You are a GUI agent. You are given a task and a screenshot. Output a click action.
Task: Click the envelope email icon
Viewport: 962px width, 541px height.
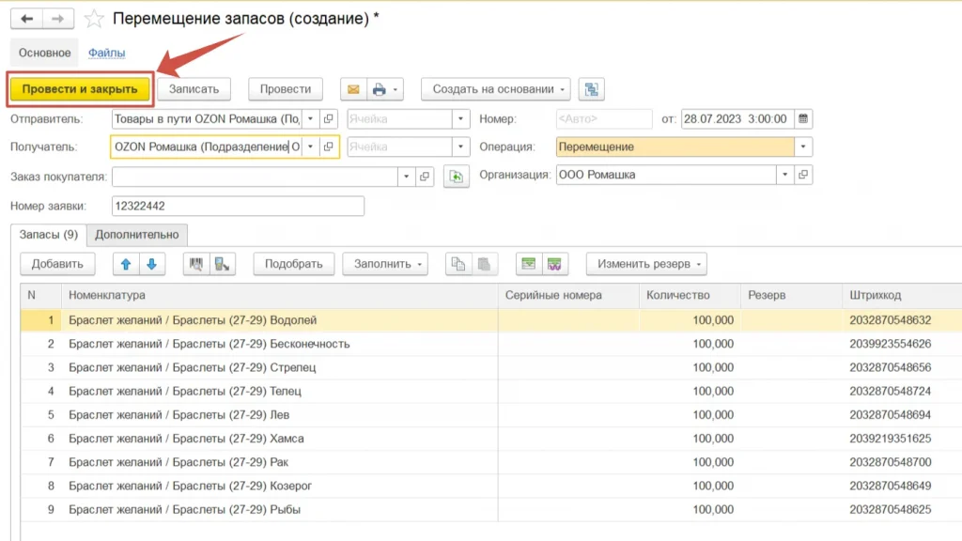coord(353,89)
